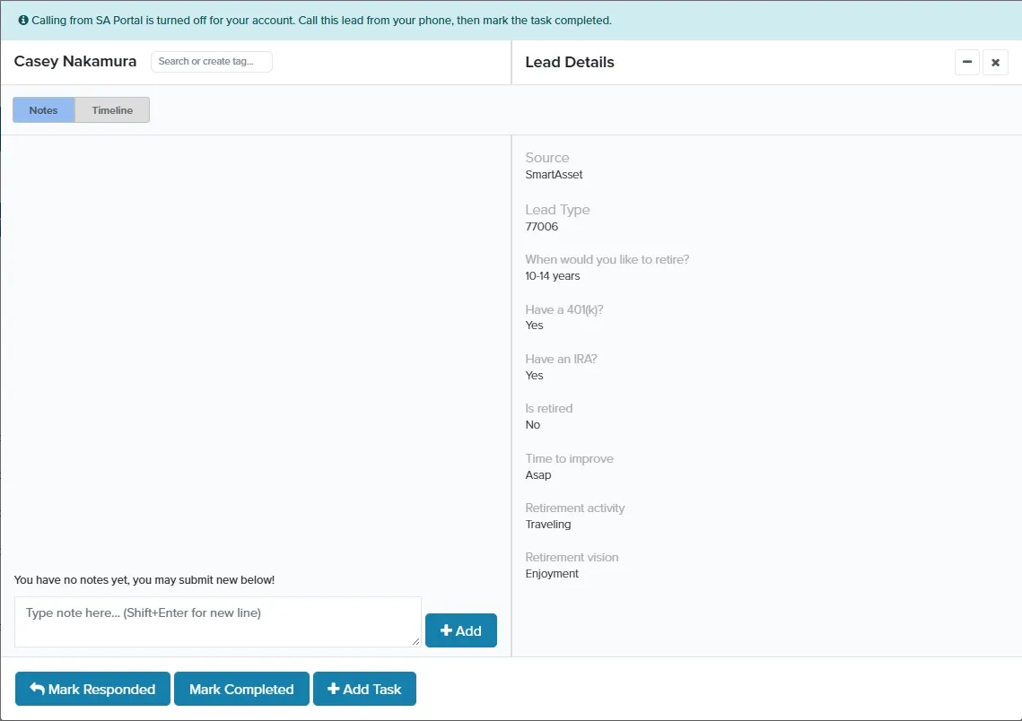Select the '10-14 years' retirement answer
This screenshot has height=721, width=1022.
[x=553, y=276]
